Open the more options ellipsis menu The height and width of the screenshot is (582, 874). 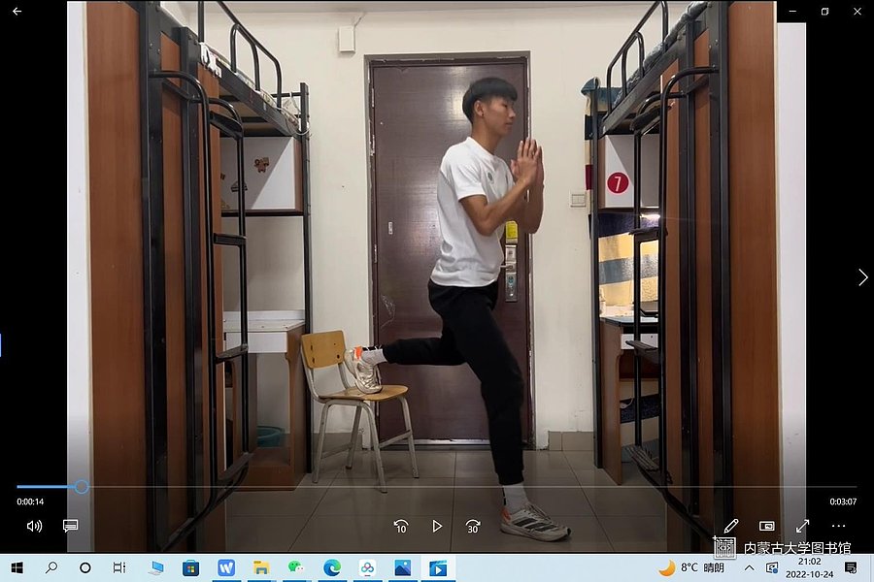click(x=838, y=526)
